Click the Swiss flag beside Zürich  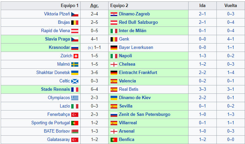76,56
